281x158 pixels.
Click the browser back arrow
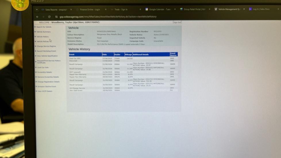(37, 17)
